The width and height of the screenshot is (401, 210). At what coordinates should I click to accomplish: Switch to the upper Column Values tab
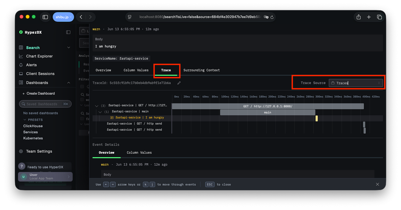(x=136, y=70)
